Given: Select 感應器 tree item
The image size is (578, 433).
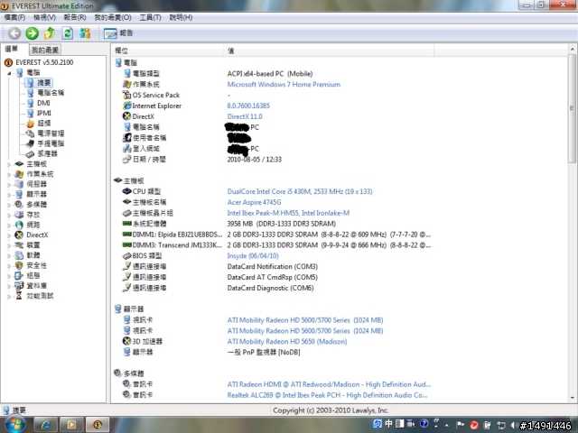Looking at the screenshot, I should point(47,153).
